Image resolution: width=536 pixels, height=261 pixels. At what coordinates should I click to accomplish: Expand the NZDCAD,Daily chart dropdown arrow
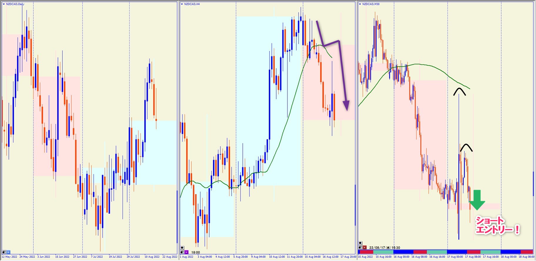coord(4,4)
